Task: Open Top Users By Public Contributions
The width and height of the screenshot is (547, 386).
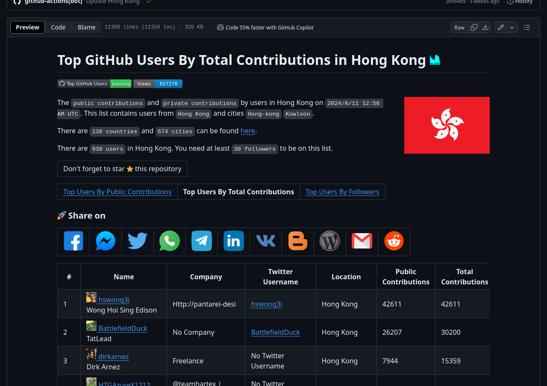Action: click(117, 192)
